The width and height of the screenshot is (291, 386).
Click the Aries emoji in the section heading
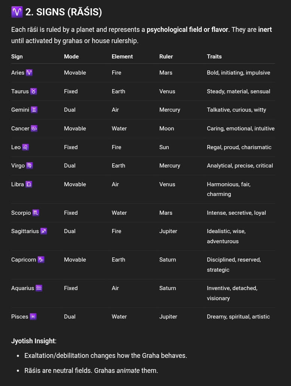click(x=17, y=12)
